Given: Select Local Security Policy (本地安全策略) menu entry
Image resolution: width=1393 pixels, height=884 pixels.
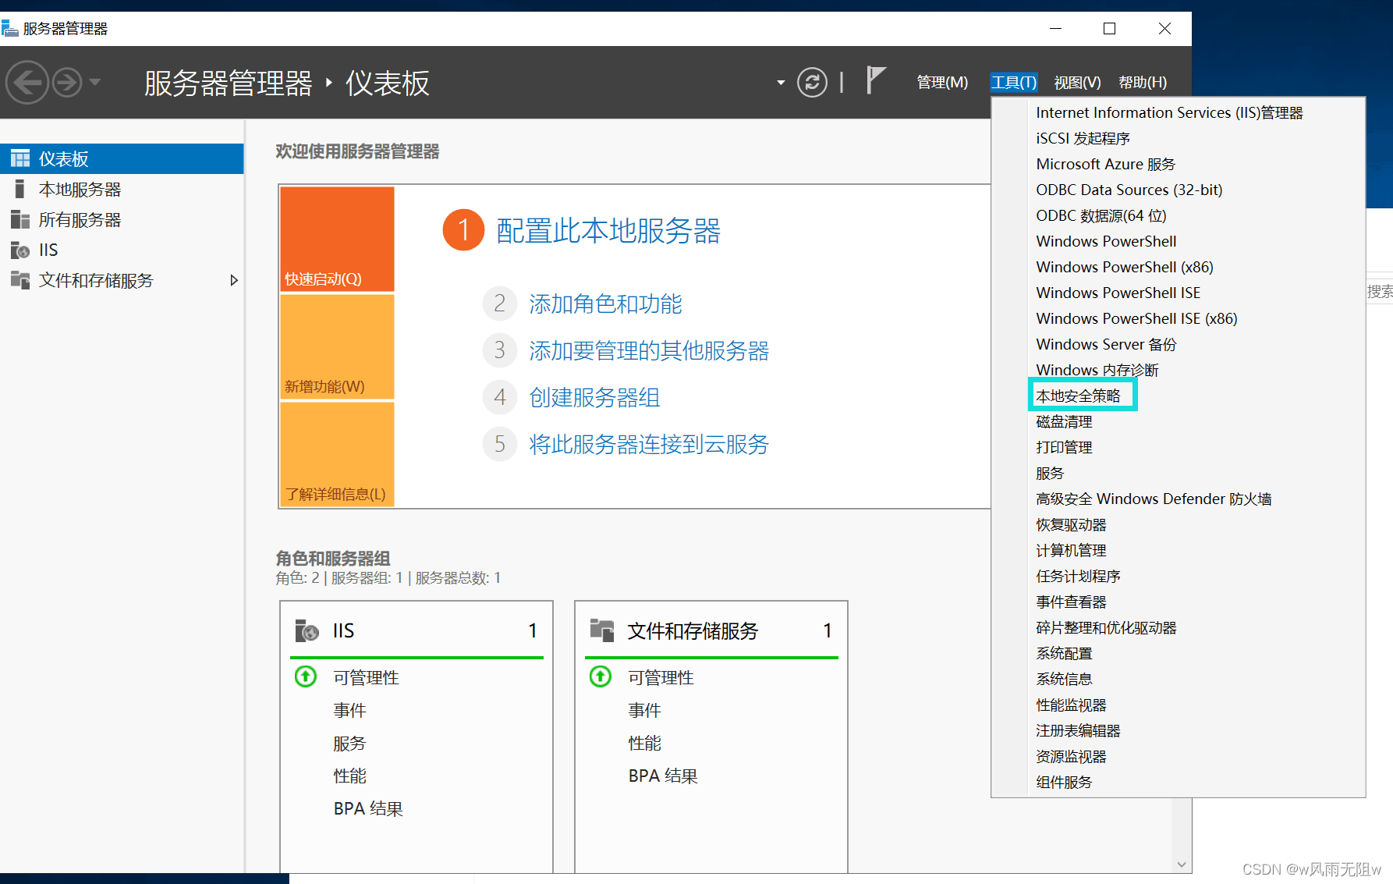Looking at the screenshot, I should click(x=1078, y=396).
